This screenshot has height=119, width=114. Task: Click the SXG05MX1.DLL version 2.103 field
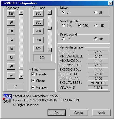click(x=98, y=65)
